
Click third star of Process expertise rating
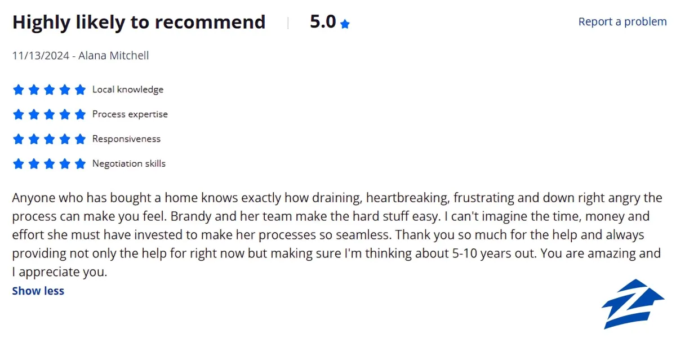(50, 114)
